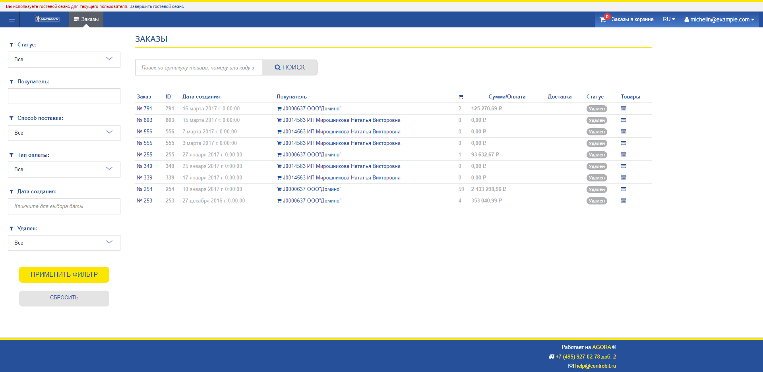
Task: Open goods list icon for order № 254
Action: coord(624,189)
